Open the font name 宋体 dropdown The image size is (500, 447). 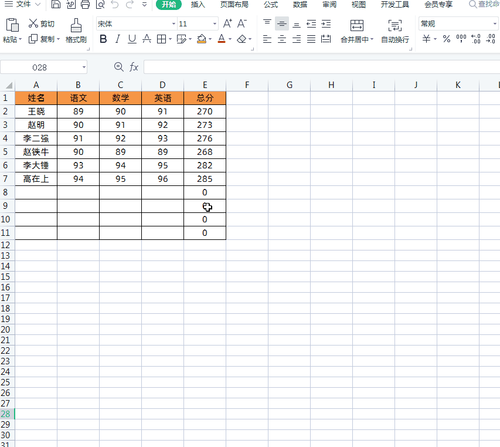point(174,23)
